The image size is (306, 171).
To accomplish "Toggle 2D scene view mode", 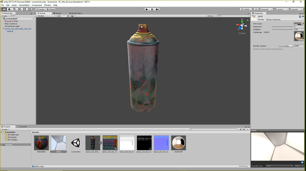I will [59, 16].
